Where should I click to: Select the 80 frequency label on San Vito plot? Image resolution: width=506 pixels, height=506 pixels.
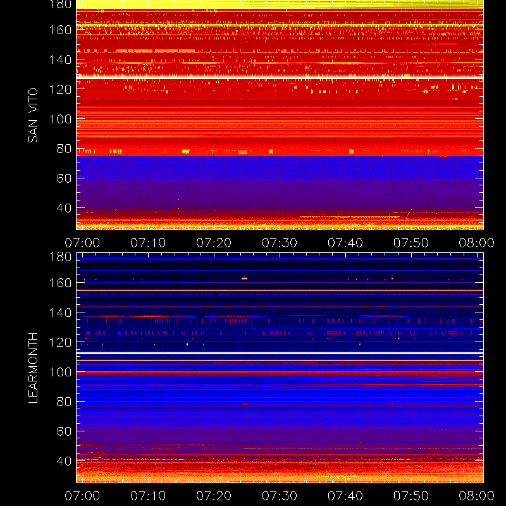coord(64,149)
